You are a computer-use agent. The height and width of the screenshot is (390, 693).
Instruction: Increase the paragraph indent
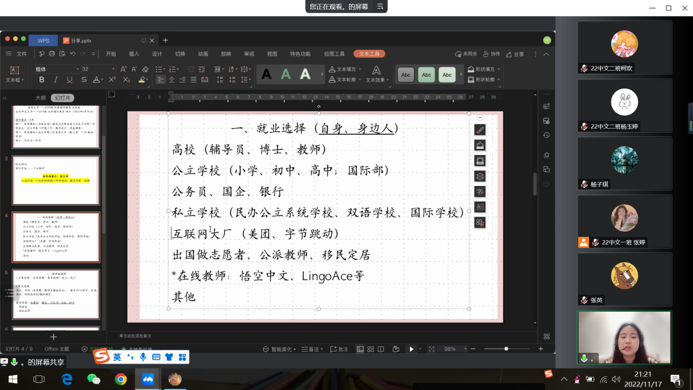tap(202, 69)
